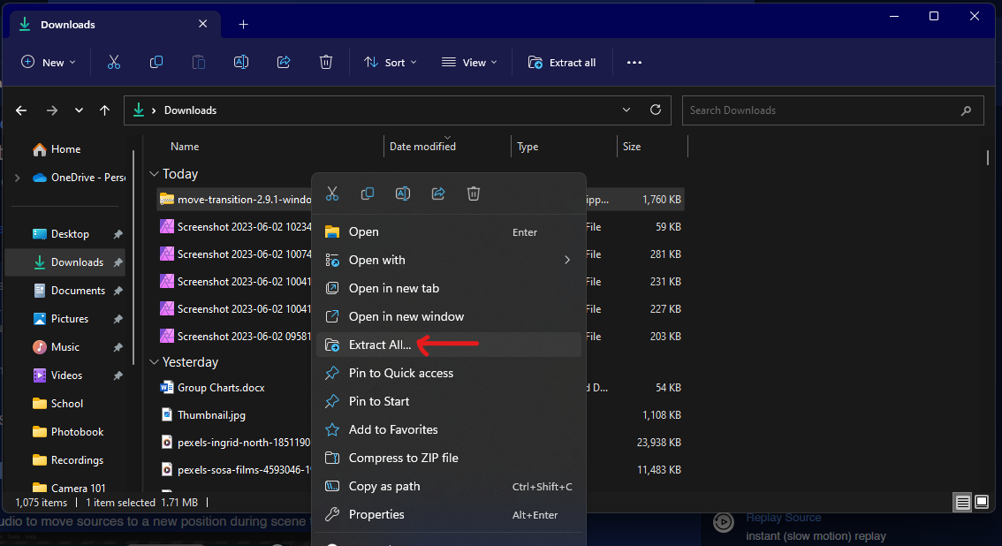Viewport: 1002px width, 546px height.
Task: Collapse the Today file group
Action: (154, 173)
